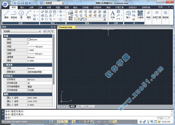Click the 文字 (Text) annotation tool

click(113, 14)
